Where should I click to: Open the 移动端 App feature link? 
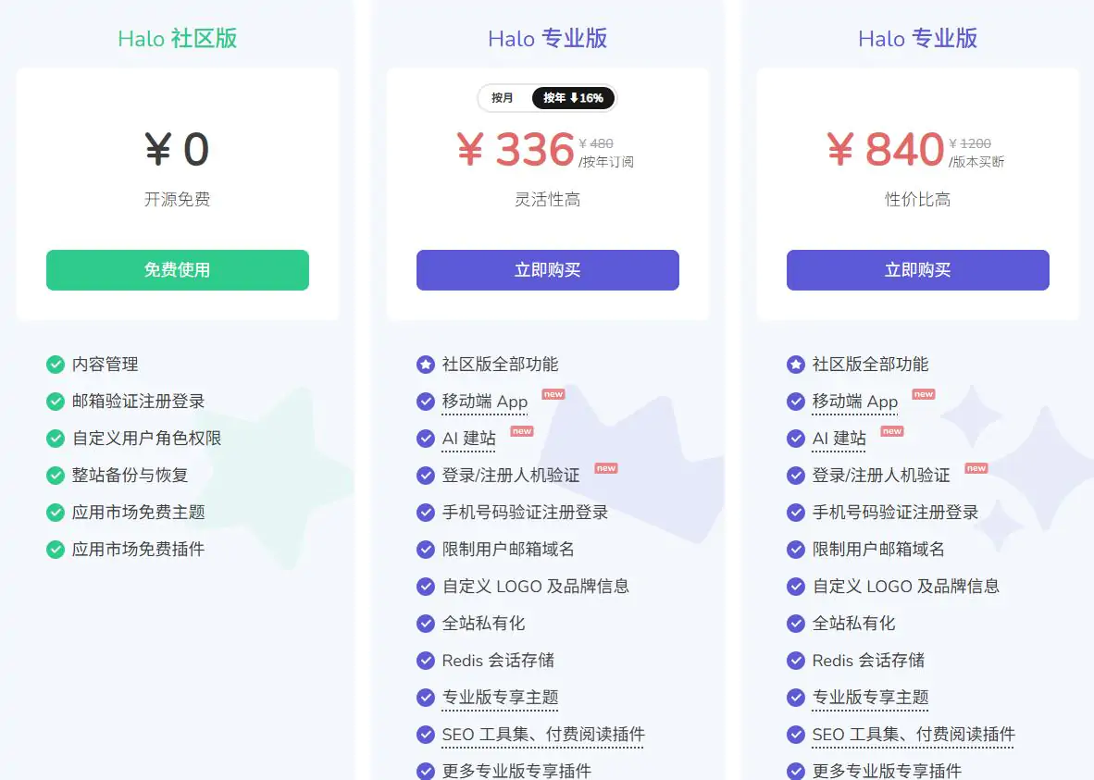point(483,402)
